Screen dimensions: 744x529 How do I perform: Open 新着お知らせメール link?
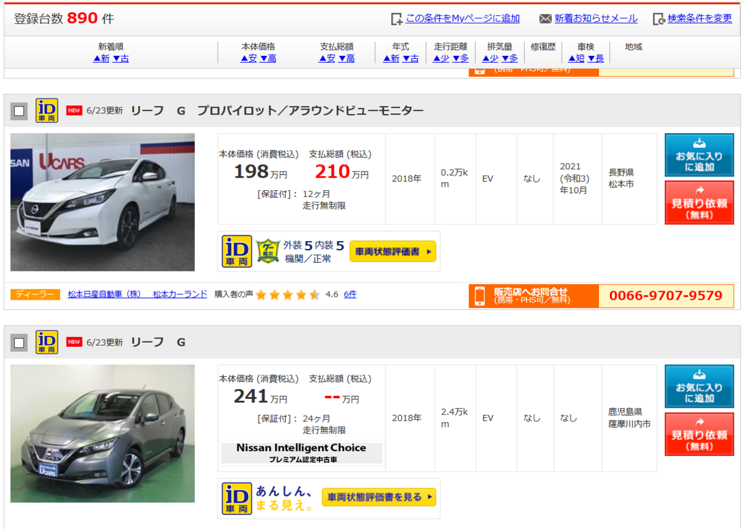[x=596, y=19]
